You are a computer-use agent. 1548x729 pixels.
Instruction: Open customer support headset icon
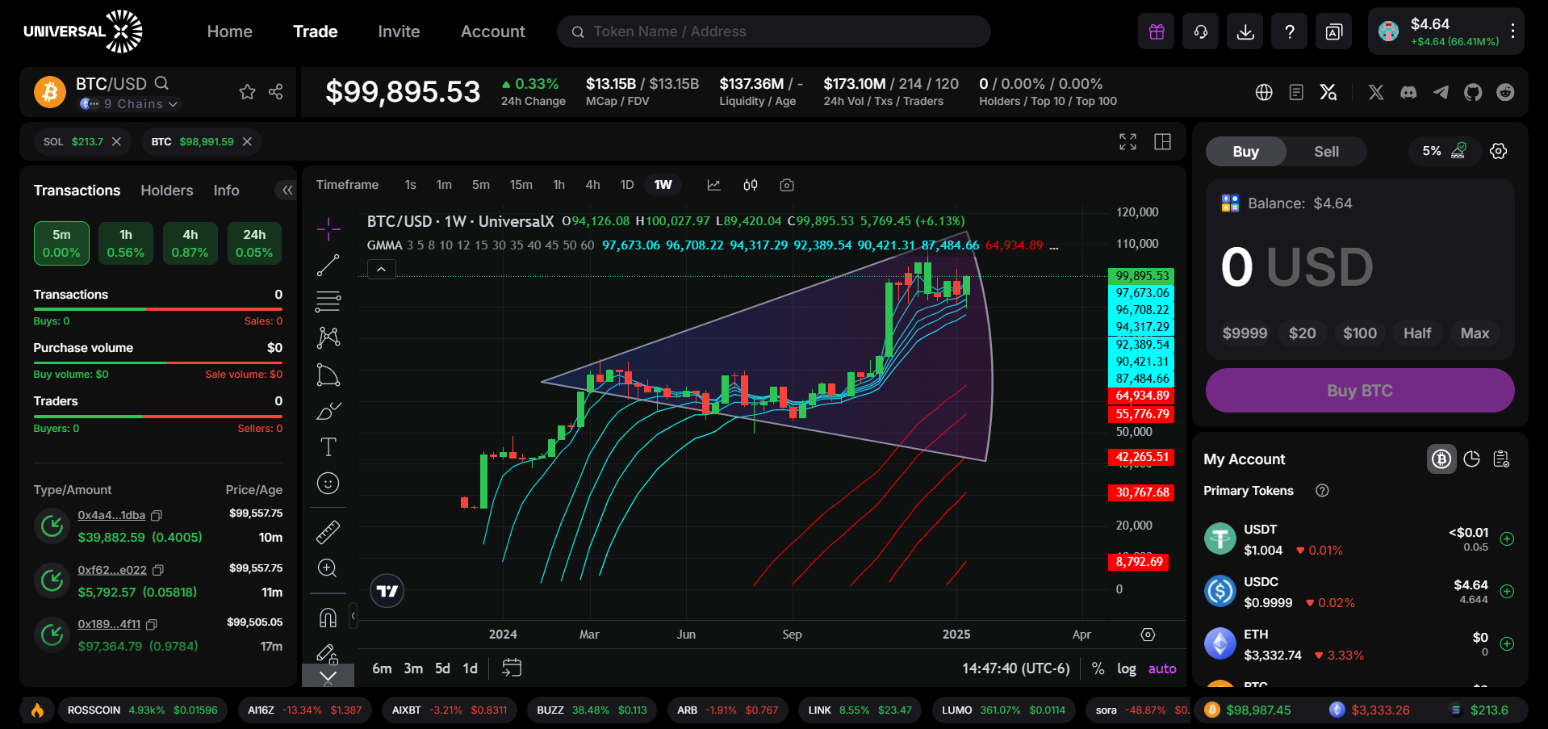[1201, 31]
